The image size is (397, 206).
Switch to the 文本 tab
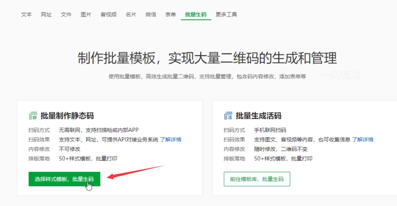(26, 14)
